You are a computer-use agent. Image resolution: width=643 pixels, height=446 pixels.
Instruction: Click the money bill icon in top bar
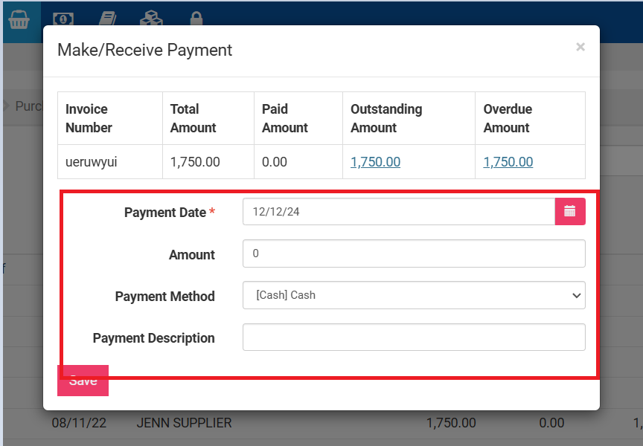coord(63,19)
